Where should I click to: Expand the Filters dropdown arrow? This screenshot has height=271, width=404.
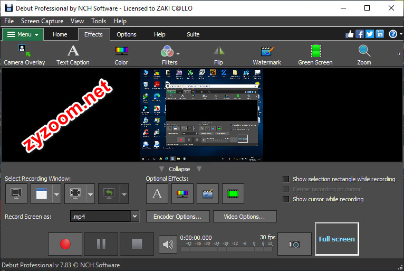coord(178,54)
